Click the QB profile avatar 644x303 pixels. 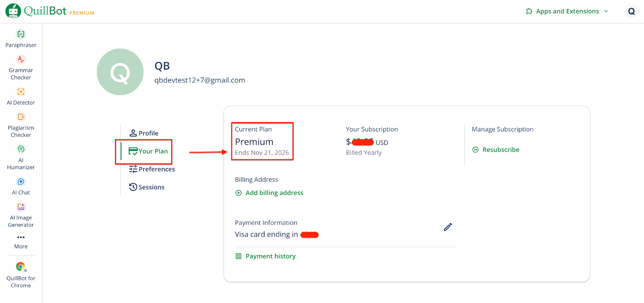[x=120, y=72]
